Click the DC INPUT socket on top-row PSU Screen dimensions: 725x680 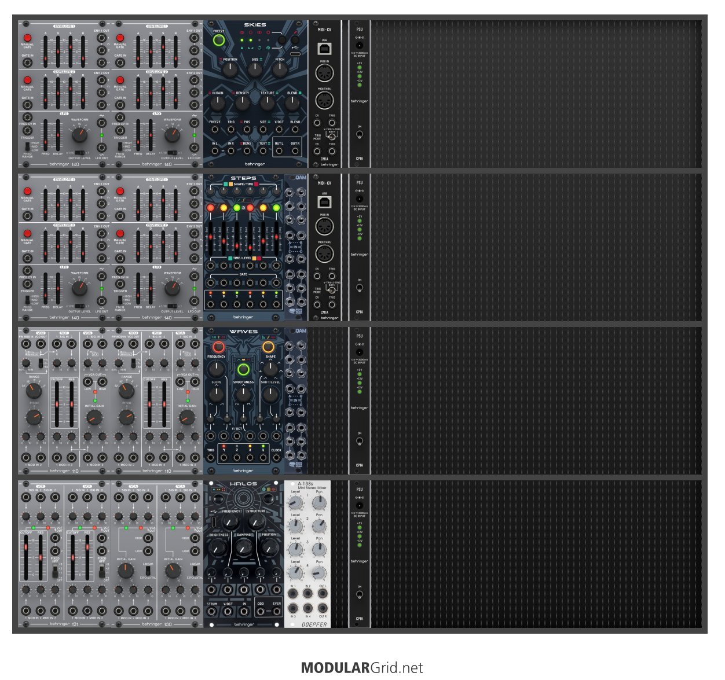click(x=360, y=45)
